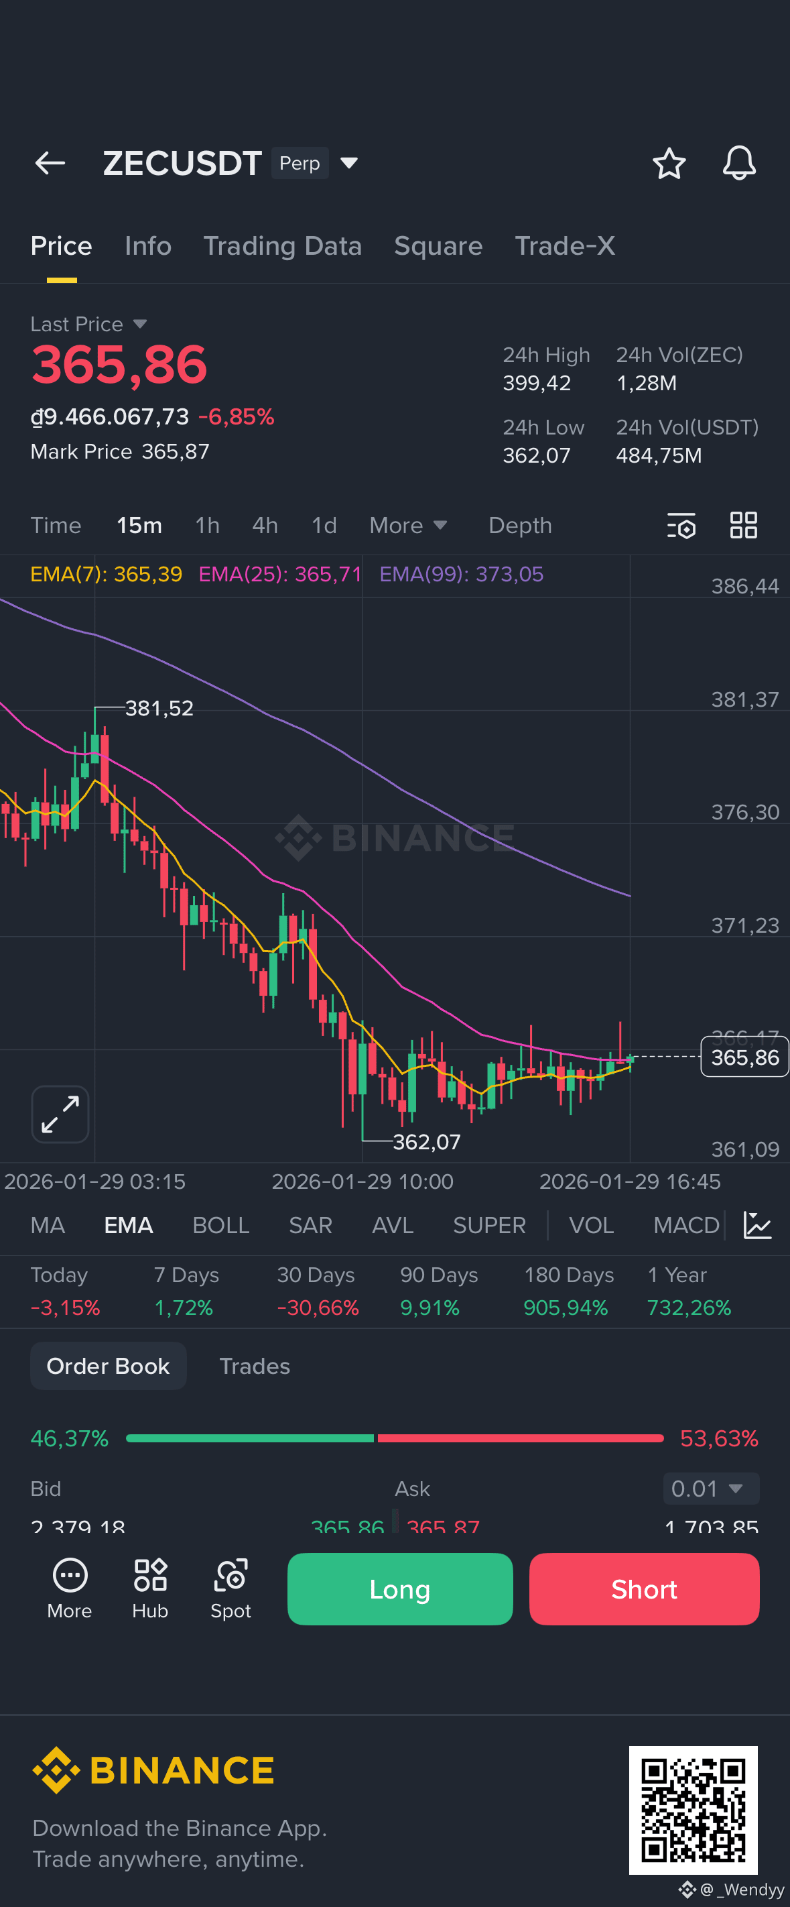
Task: Tap the chart high label 381,52
Action: click(159, 709)
